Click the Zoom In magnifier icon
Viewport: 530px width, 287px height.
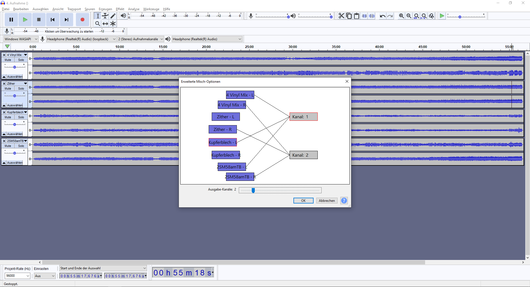pyautogui.click(x=401, y=16)
